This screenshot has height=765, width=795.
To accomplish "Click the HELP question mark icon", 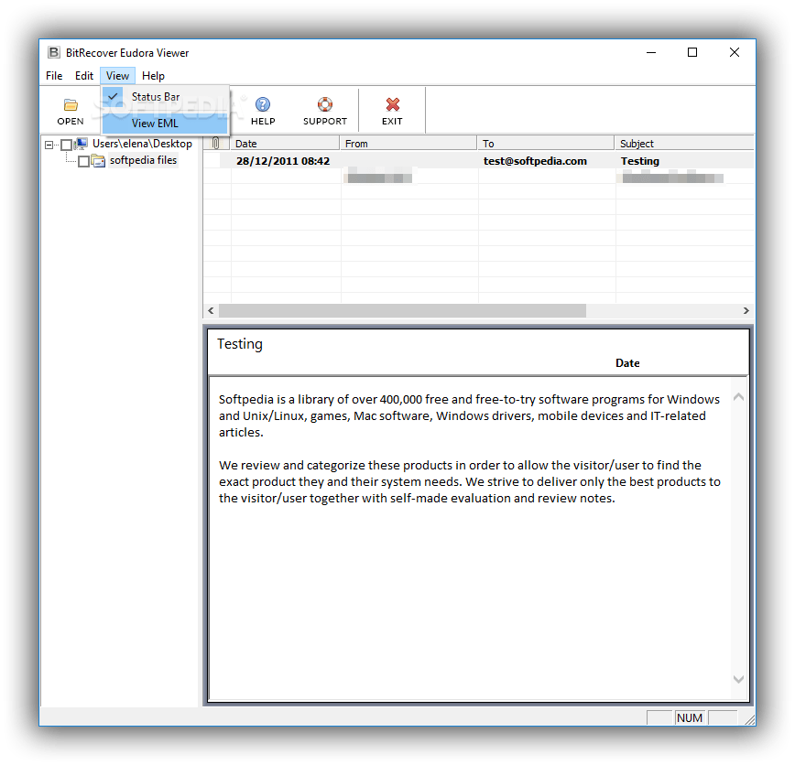I will pyautogui.click(x=263, y=103).
